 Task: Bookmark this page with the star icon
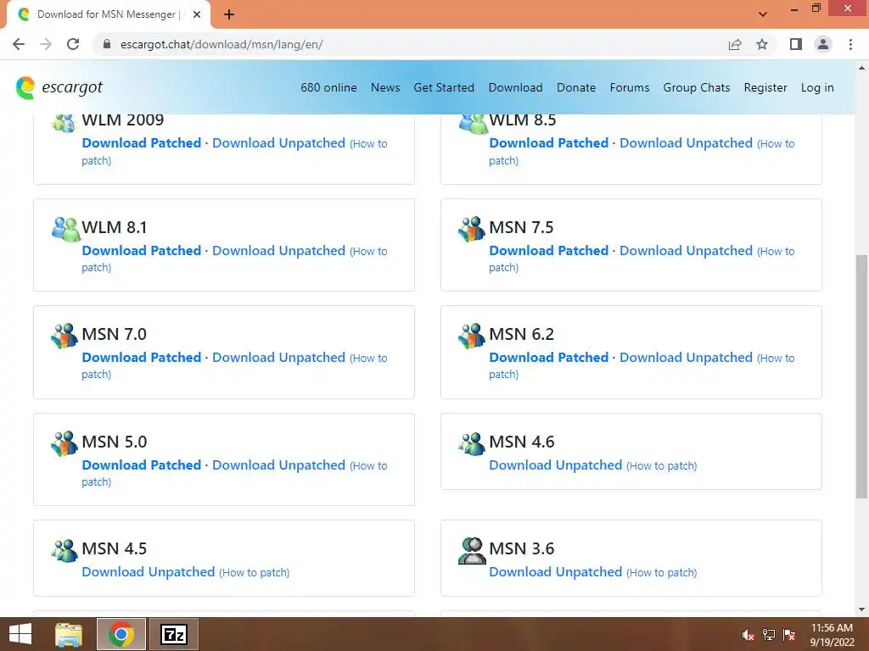(x=762, y=44)
